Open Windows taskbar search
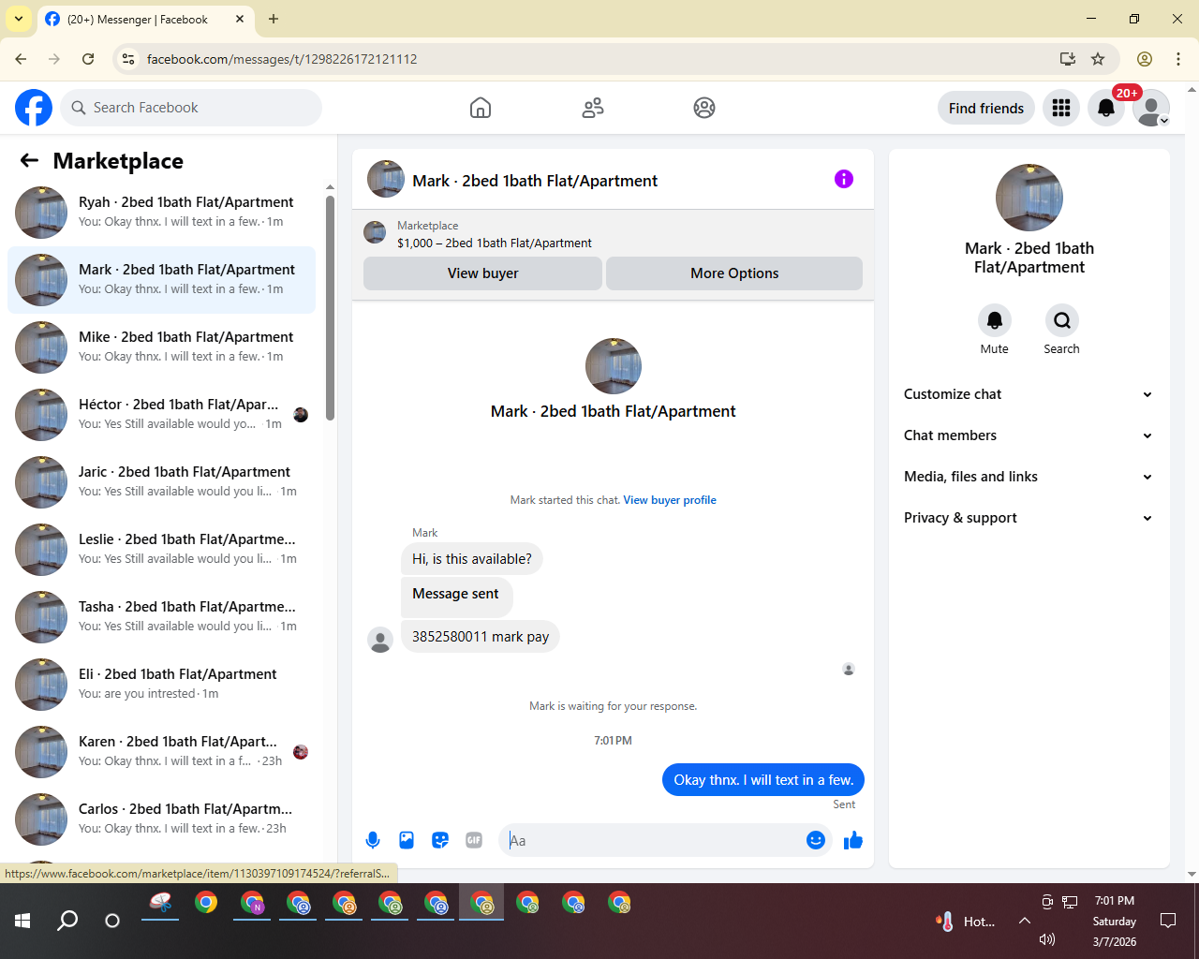The height and width of the screenshot is (959, 1199). pyautogui.click(x=67, y=921)
